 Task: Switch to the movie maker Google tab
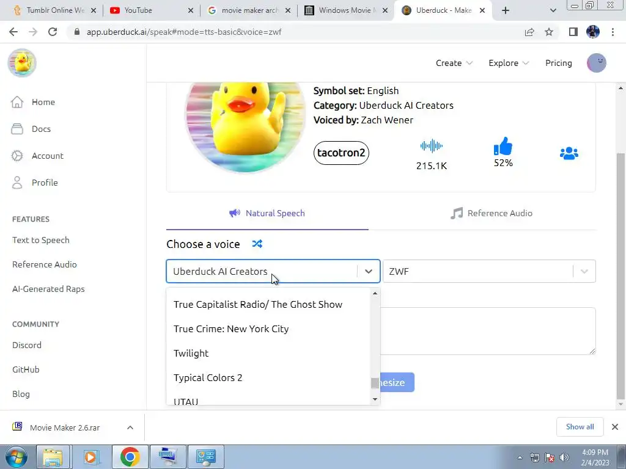coord(248,10)
